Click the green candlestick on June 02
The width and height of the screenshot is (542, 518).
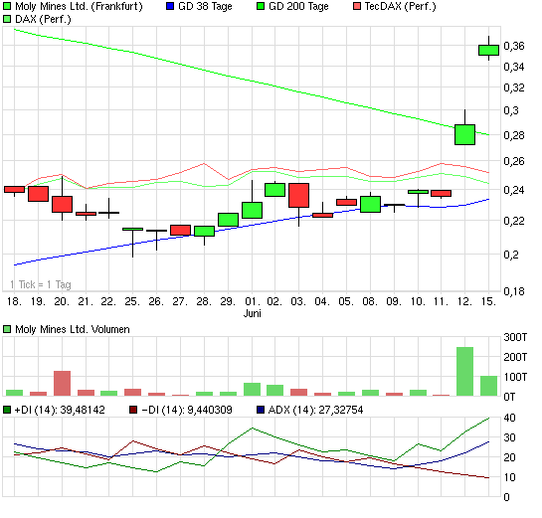coord(274,190)
